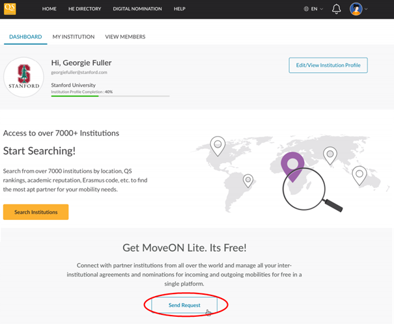Go to the HOME menu item

tap(49, 9)
